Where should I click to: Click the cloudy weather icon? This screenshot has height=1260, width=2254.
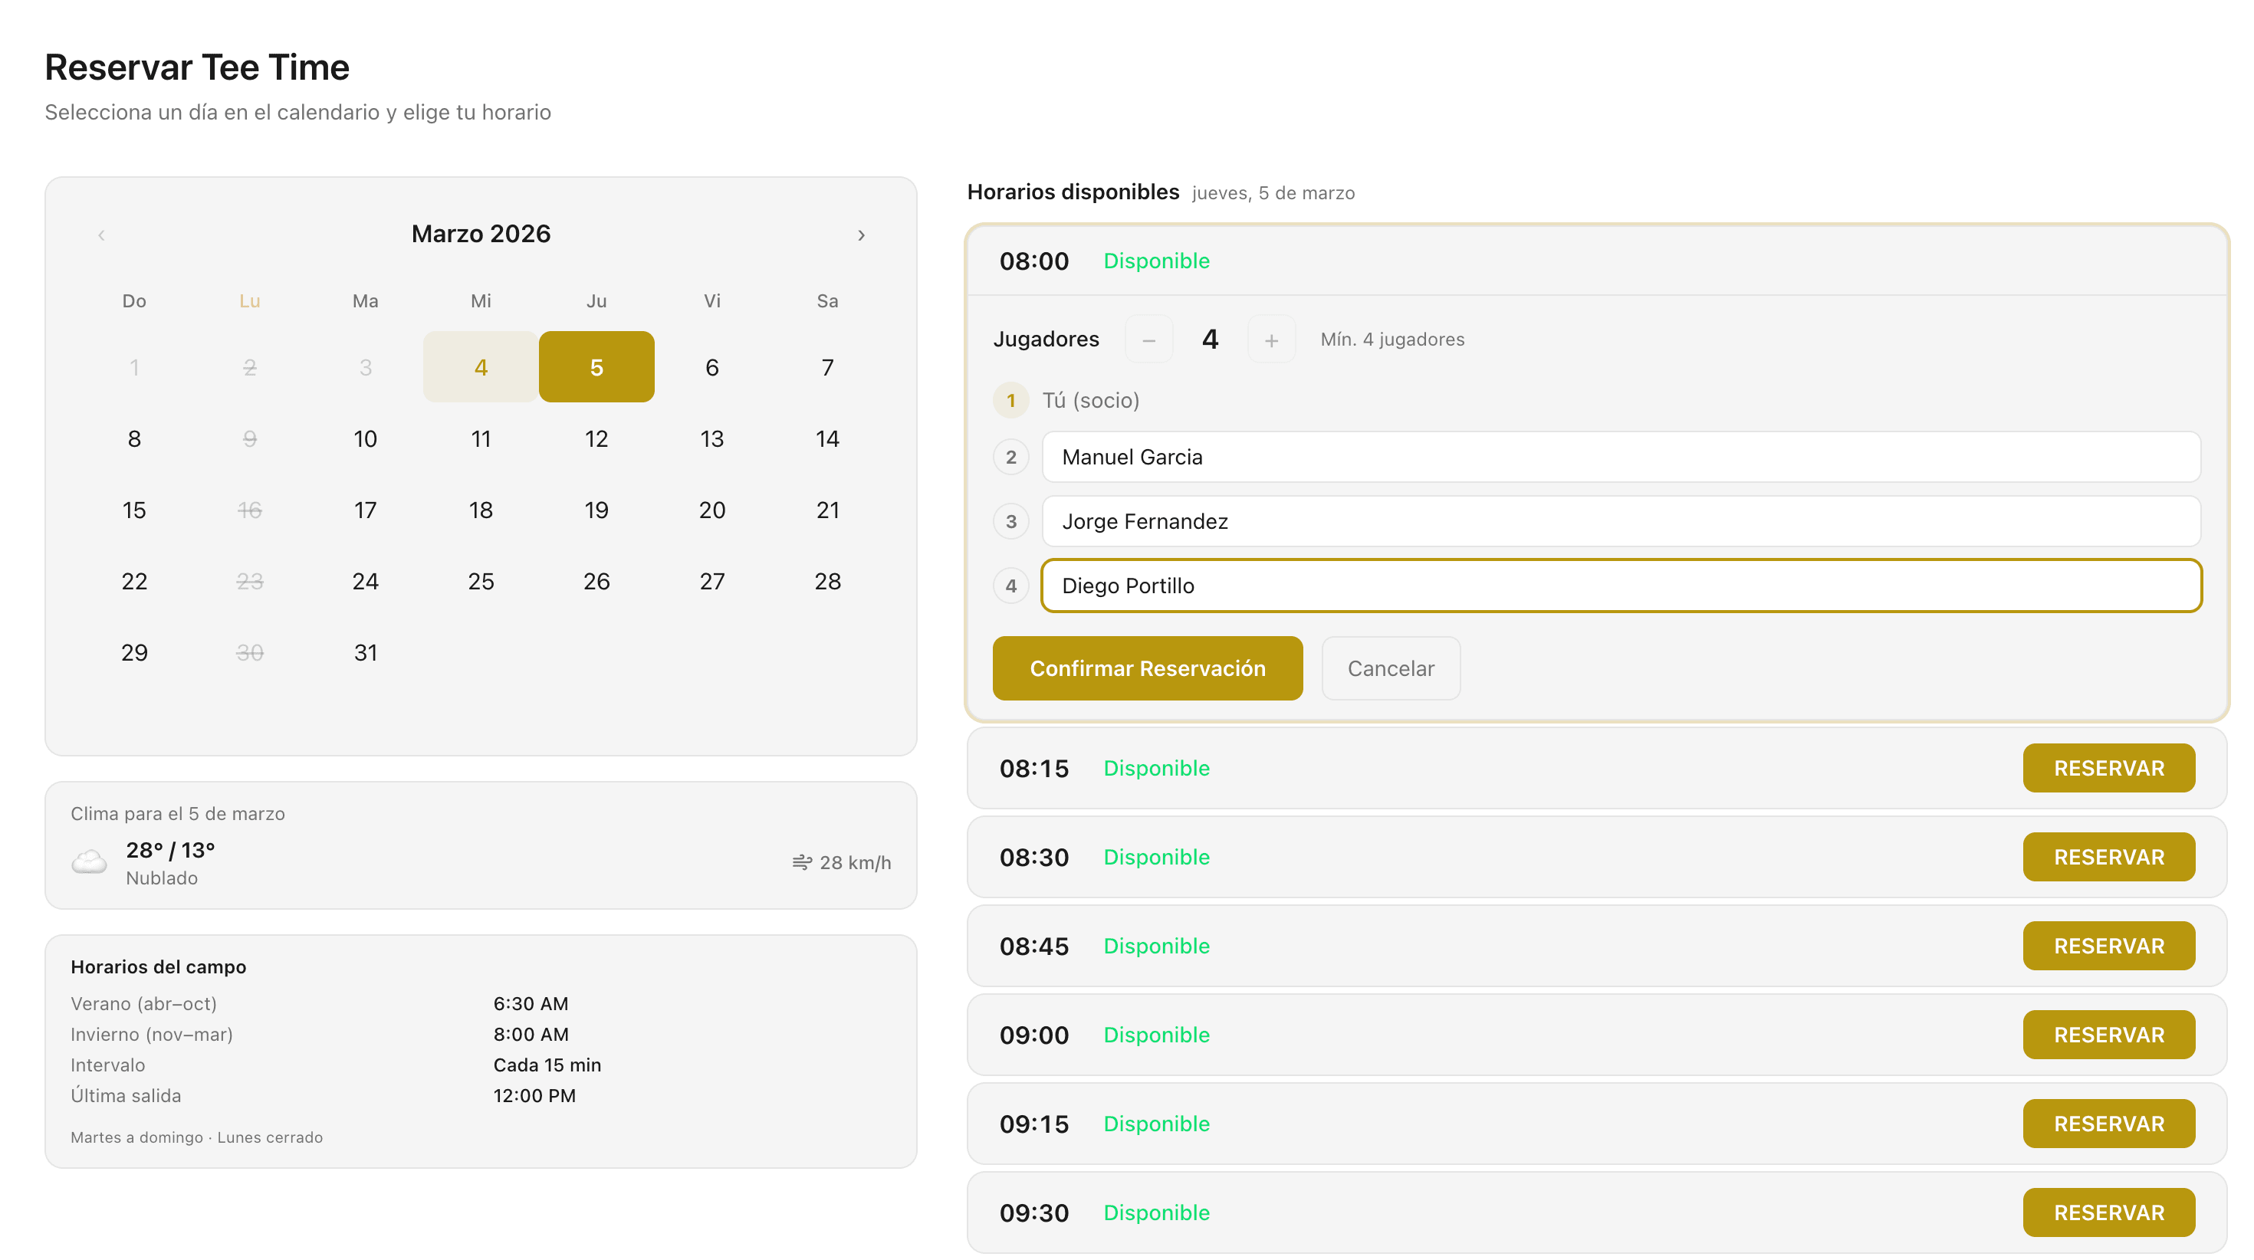pyautogui.click(x=89, y=862)
